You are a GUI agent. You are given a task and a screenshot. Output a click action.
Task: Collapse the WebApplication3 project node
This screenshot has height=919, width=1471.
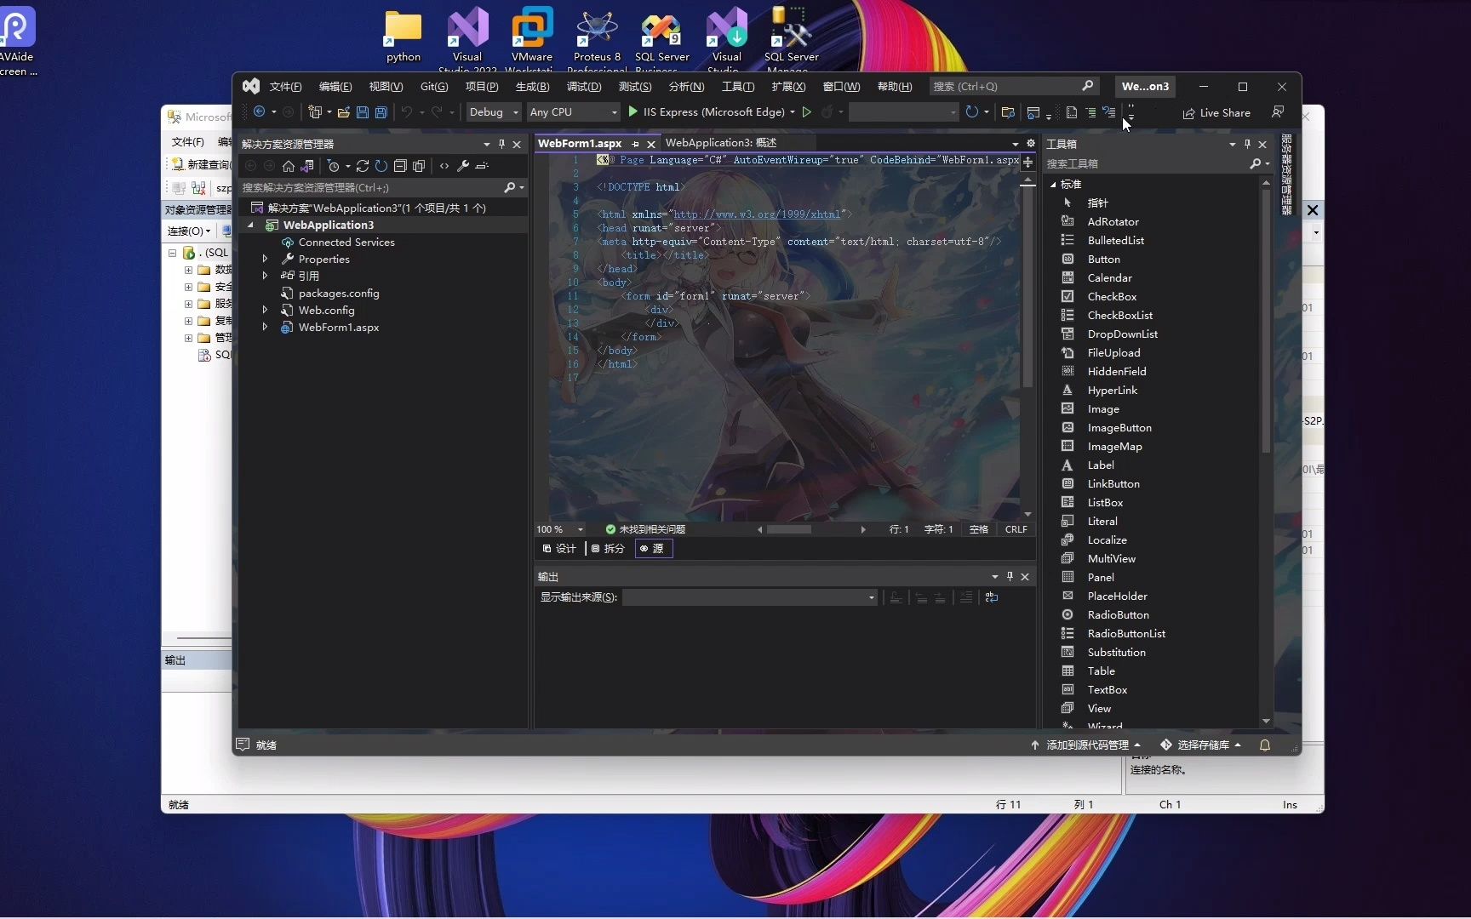[x=250, y=225]
